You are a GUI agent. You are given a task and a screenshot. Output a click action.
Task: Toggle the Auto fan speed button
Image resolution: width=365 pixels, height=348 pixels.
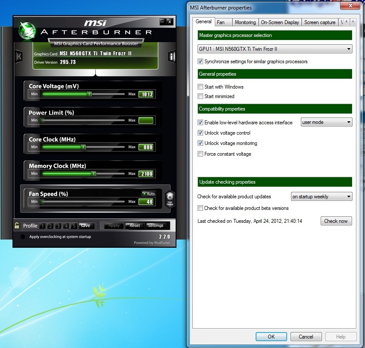click(x=148, y=194)
